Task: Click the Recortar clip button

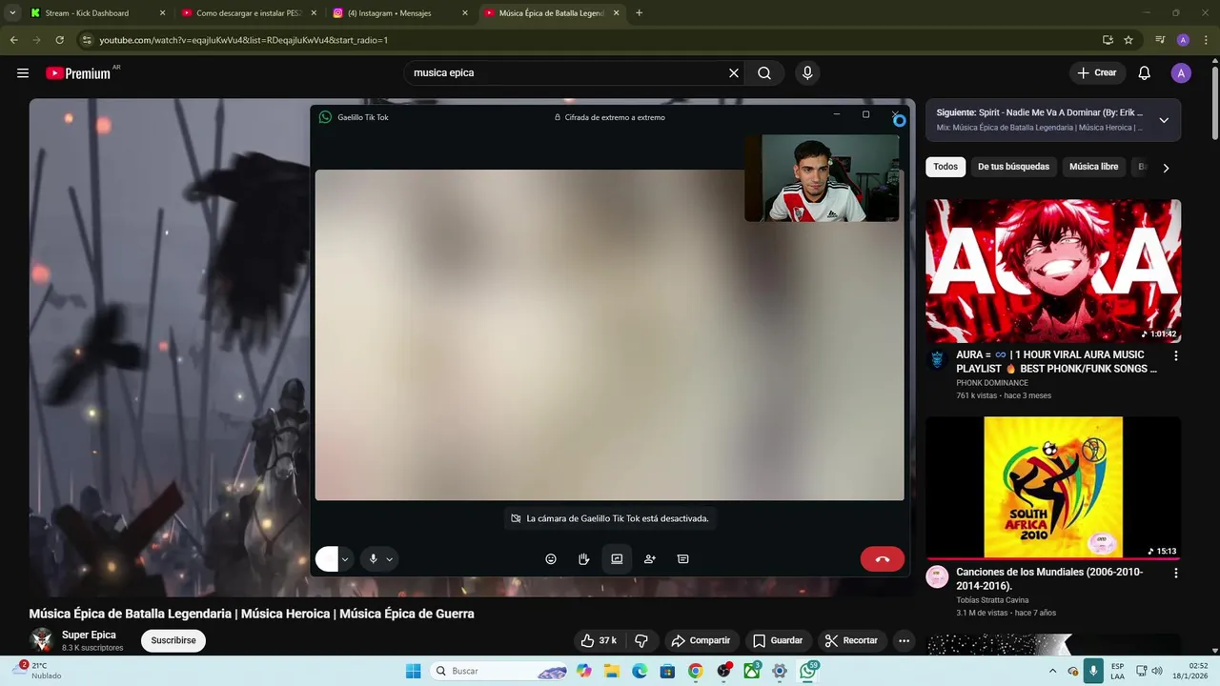Action: point(851,640)
